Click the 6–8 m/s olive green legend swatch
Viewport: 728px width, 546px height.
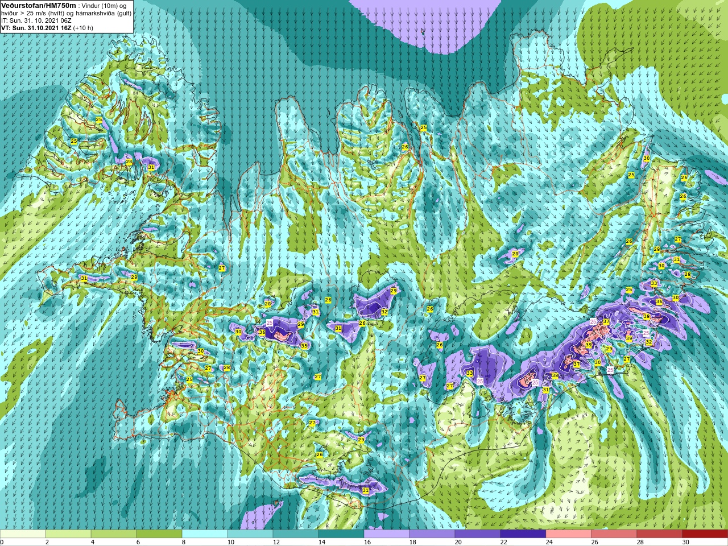(x=159, y=534)
